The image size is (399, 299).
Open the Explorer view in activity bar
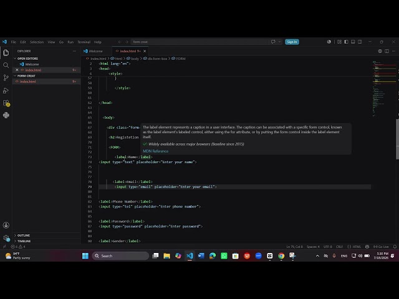pyautogui.click(x=6, y=52)
